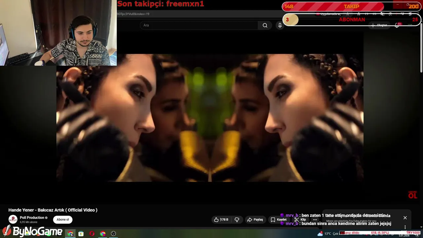This screenshot has height=238, width=423.
Task: Click the Oluştur create button
Action: point(379,25)
